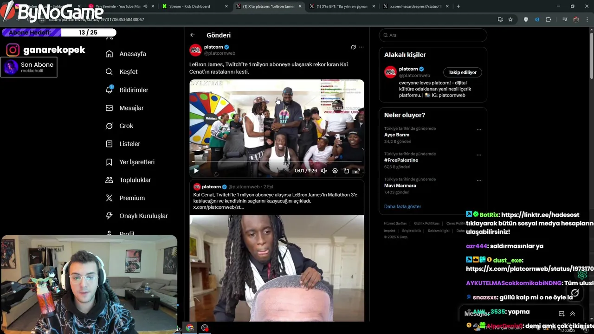
Task: Switch to Stream - Kick Dashboard tab
Action: [x=194, y=6]
